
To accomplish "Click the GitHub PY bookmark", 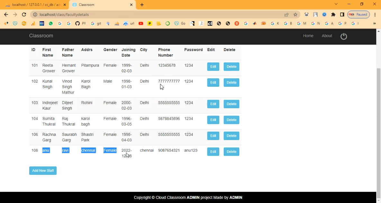I will pyautogui.click(x=80, y=23).
